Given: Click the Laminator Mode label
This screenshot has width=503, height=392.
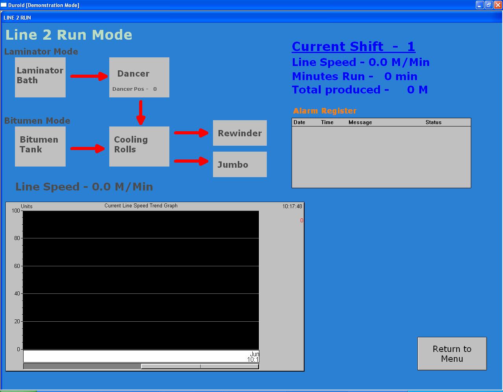Looking at the screenshot, I should point(41,51).
